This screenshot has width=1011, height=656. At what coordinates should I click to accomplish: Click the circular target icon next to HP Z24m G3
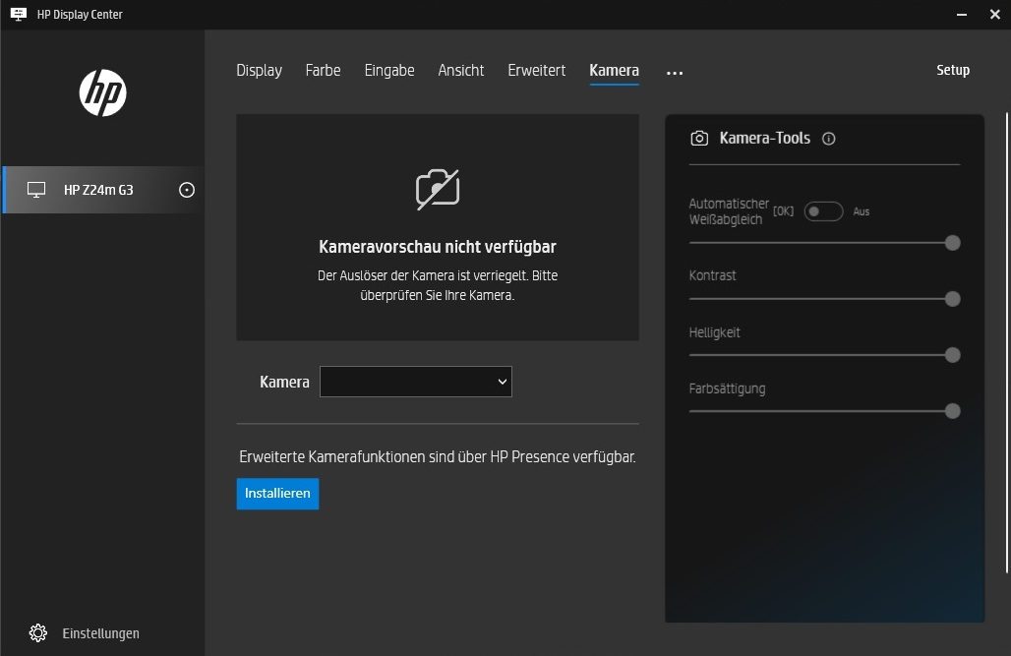187,190
